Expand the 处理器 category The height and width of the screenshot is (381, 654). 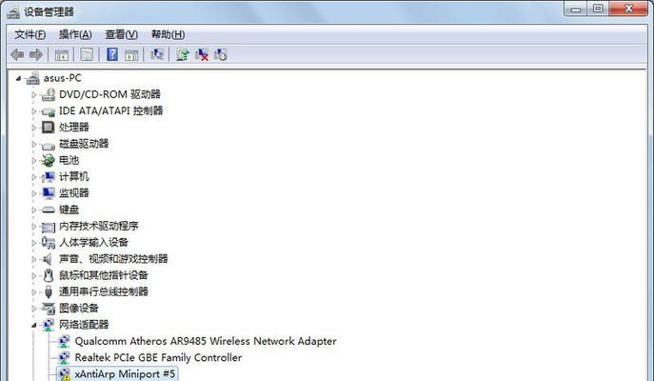coord(34,128)
